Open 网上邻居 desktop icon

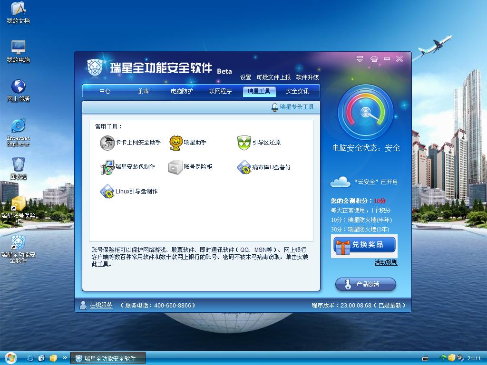(x=19, y=90)
